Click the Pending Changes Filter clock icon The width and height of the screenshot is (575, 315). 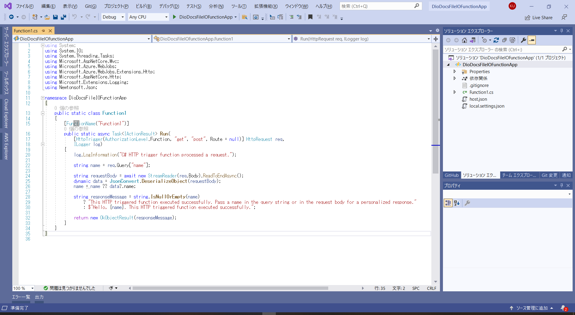[484, 40]
